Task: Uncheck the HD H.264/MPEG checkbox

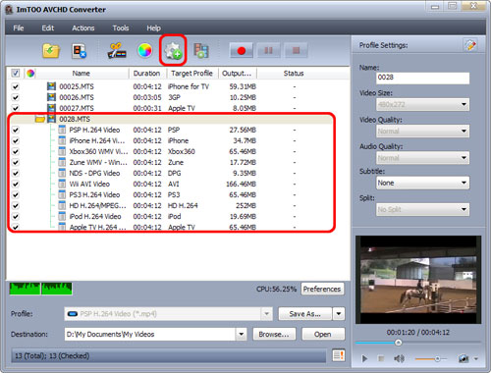Action: coord(16,205)
